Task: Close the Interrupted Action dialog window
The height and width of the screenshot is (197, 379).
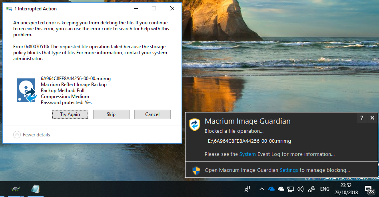Action: pyautogui.click(x=172, y=9)
